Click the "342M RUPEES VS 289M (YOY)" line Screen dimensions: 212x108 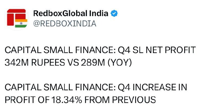tap(68, 63)
